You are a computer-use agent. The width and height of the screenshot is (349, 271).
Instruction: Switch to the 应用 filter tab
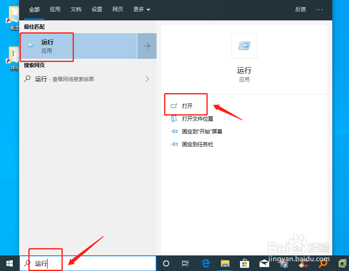[55, 9]
